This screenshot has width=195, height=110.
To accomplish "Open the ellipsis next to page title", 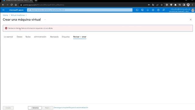I will (45, 20).
